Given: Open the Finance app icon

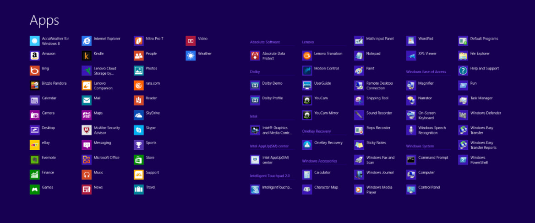Looking at the screenshot, I should [34, 174].
